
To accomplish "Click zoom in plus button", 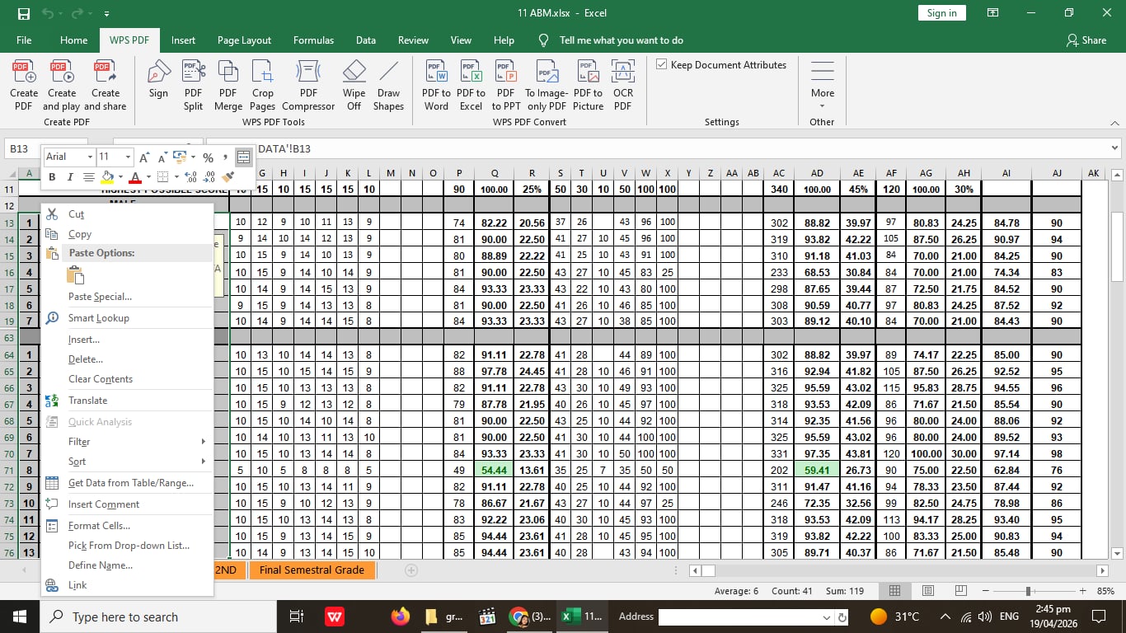I will [x=1081, y=591].
